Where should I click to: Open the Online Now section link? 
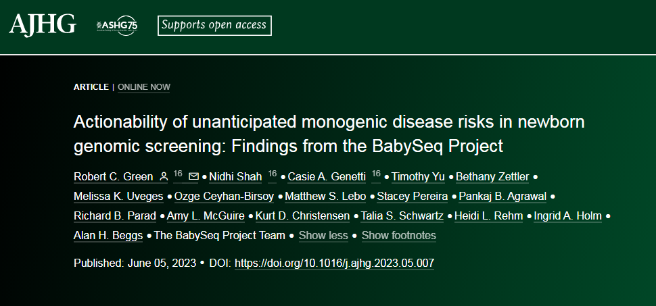click(x=144, y=87)
